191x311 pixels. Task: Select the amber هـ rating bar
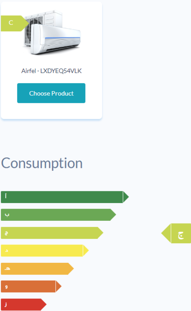point(37,269)
